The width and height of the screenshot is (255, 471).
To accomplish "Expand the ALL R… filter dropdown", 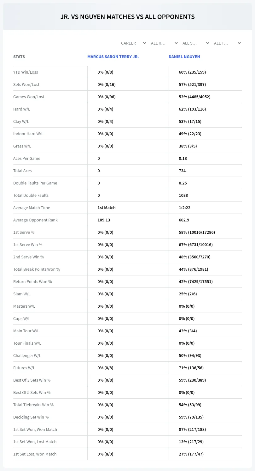I will (164, 43).
